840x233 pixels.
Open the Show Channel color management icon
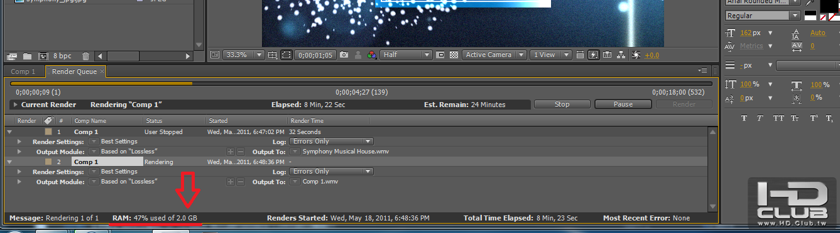click(372, 55)
